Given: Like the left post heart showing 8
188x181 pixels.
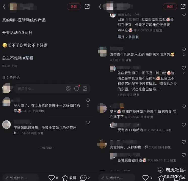Looking at the screenshot, I should coord(53,178).
